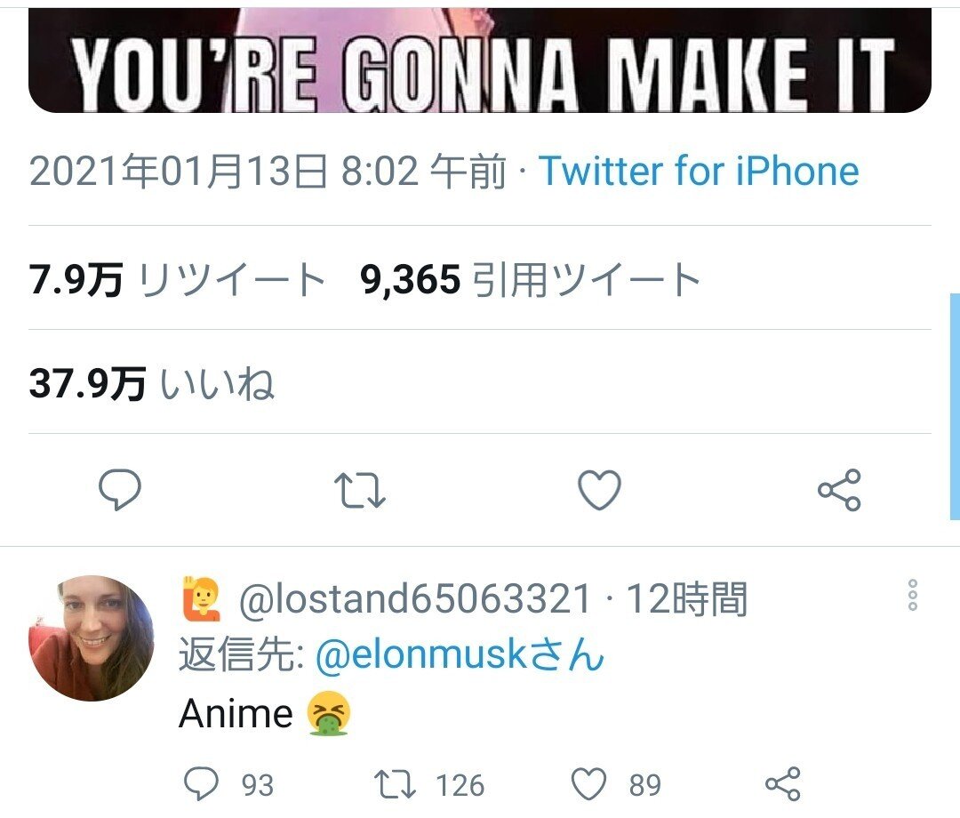
Task: Retweet the main tweet
Action: tap(359, 491)
